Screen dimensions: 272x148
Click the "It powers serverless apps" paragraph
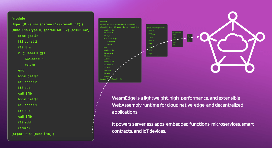tap(183, 127)
